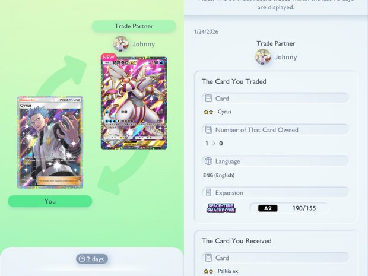The height and width of the screenshot is (276, 368).
Task: Select the You label button
Action: [x=50, y=201]
